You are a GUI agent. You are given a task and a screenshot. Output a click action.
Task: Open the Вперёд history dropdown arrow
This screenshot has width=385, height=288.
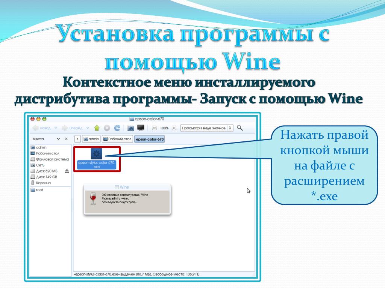[88, 128]
